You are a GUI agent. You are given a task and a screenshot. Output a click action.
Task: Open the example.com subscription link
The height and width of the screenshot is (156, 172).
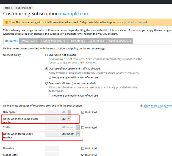74,14
